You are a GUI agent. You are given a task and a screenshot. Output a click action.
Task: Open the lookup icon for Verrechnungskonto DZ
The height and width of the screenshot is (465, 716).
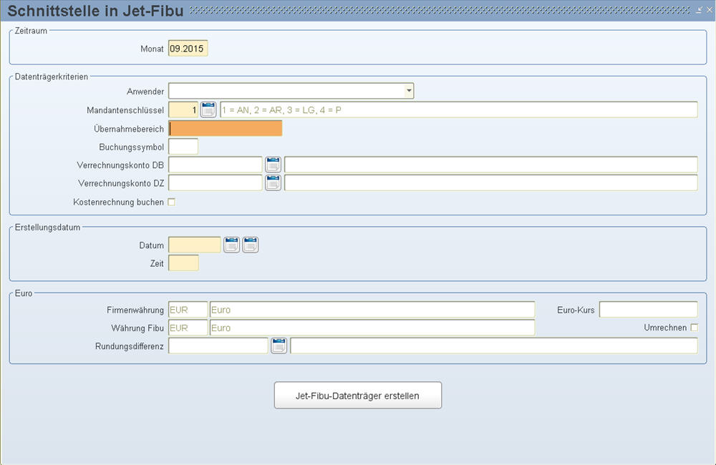click(x=273, y=183)
